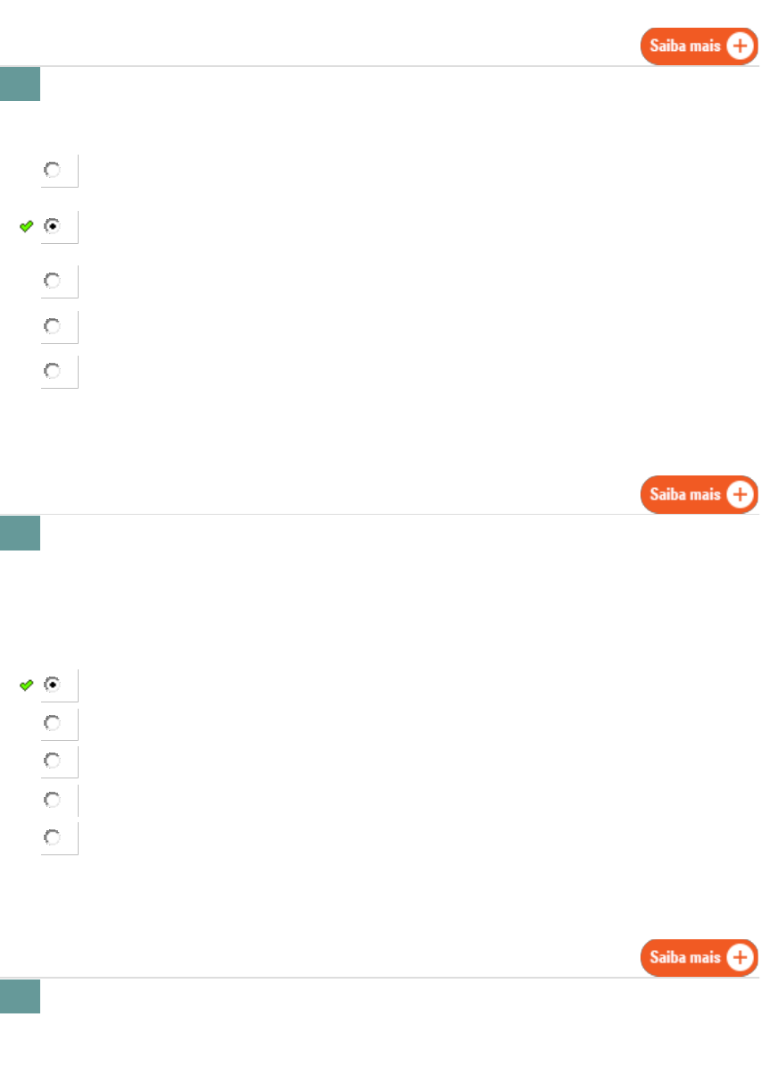
Task: Select fifth radio option in first question
Action: 53,371
